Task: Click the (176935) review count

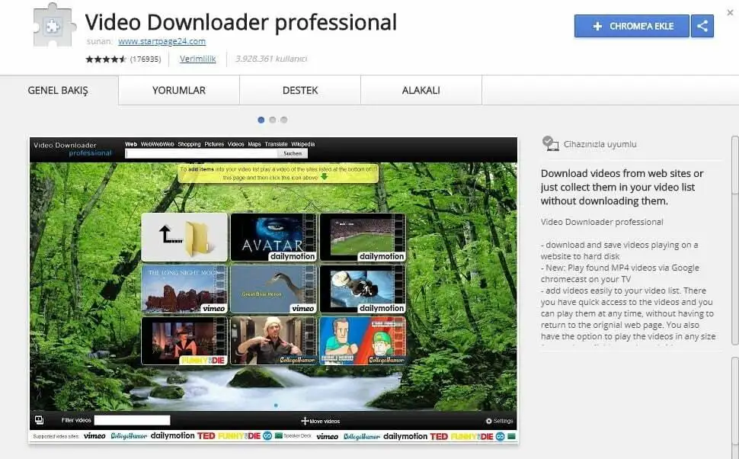Action: pyautogui.click(x=146, y=59)
